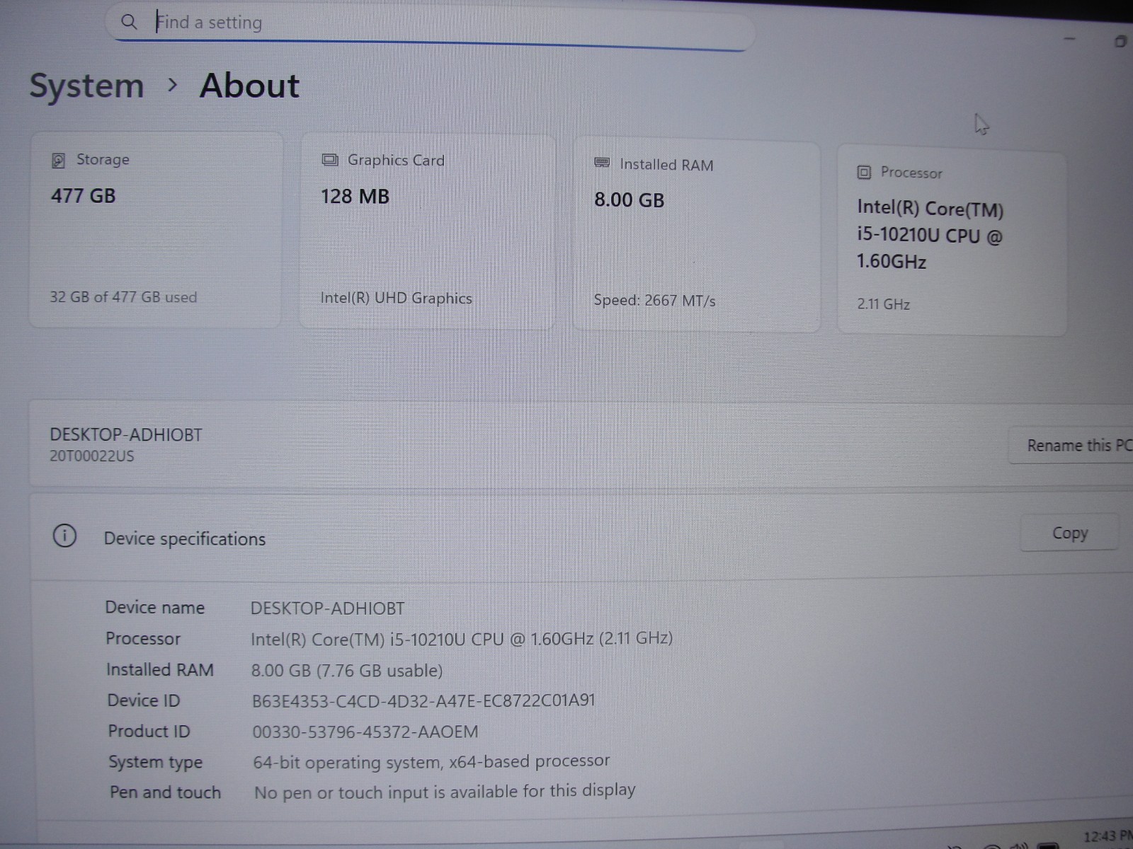Screen dimensions: 1133x849
Task: Click the breadcrumb chevron between System and About
Action: (x=172, y=85)
